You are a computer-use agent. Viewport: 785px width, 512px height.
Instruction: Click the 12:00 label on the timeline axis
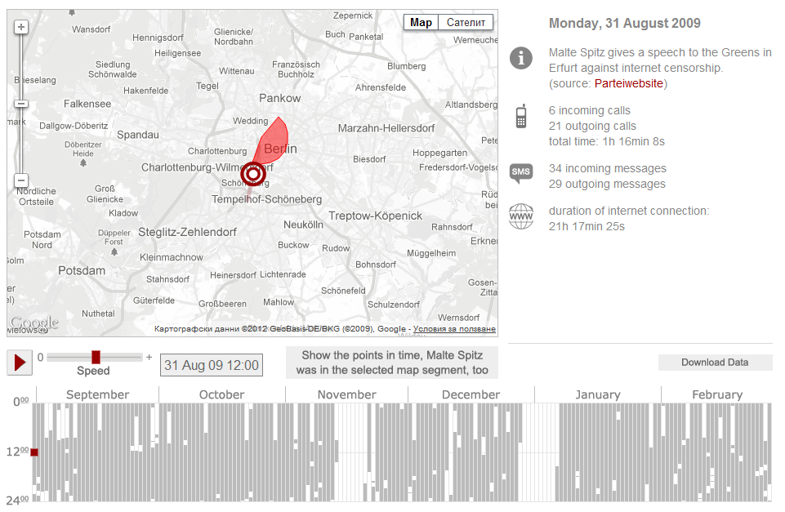17,452
